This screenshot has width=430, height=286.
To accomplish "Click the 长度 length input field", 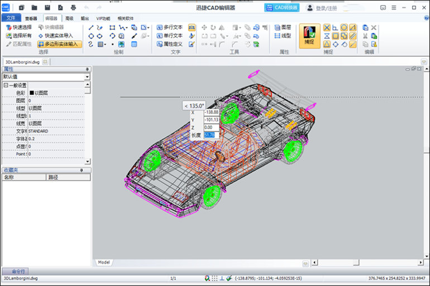I will (212, 135).
